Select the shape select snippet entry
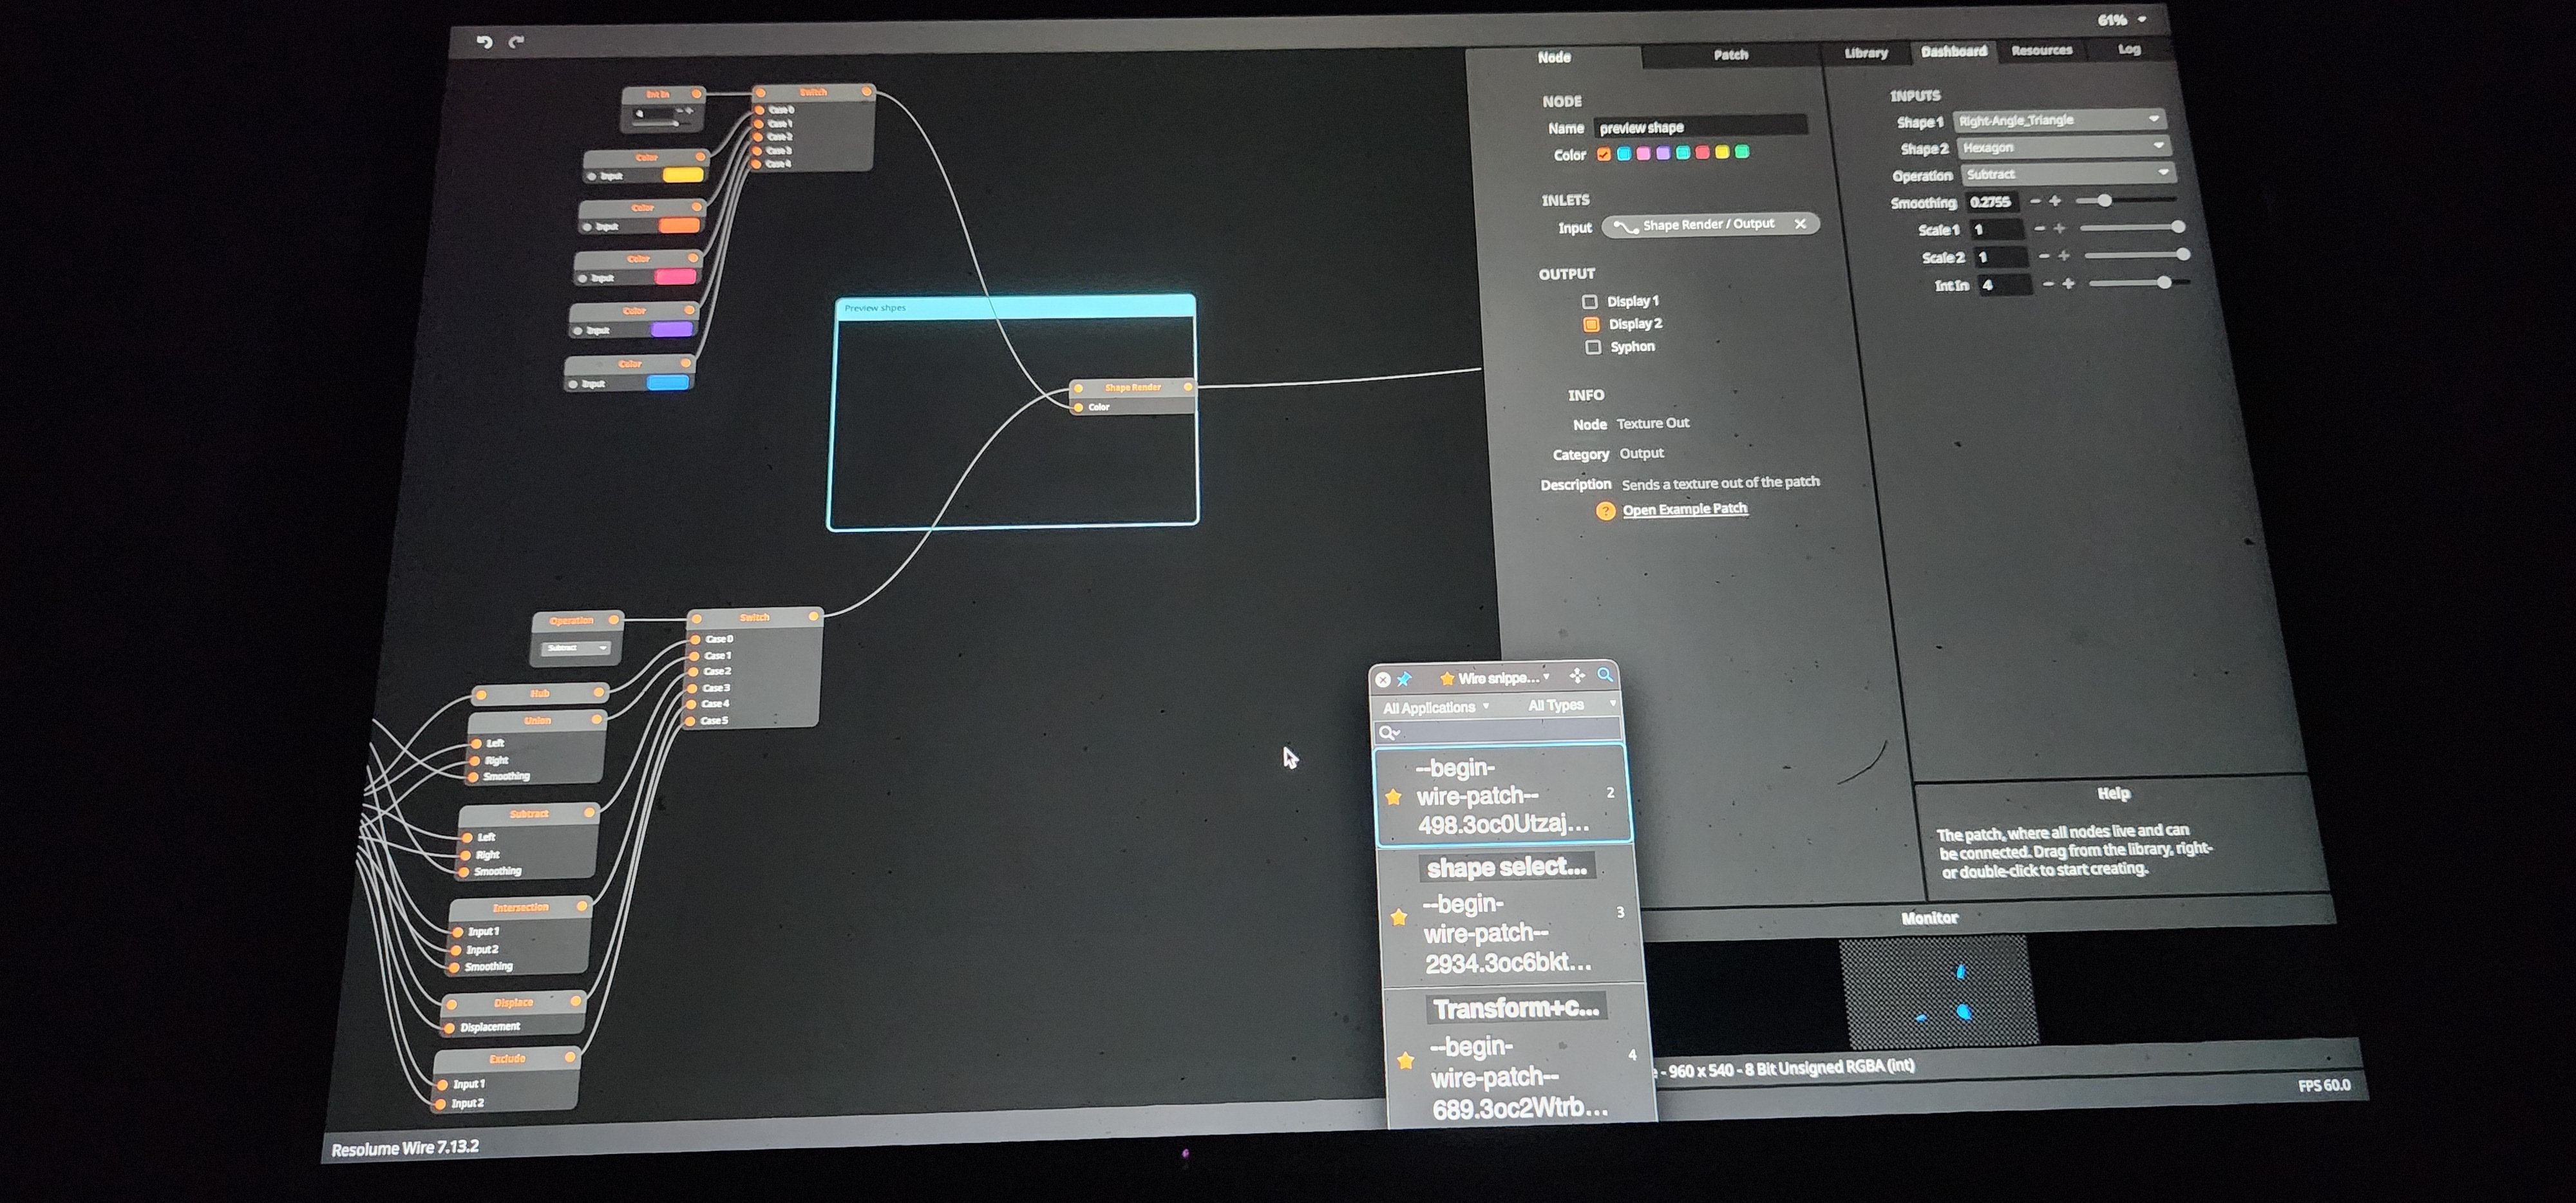The height and width of the screenshot is (1203, 2576). tap(1506, 867)
